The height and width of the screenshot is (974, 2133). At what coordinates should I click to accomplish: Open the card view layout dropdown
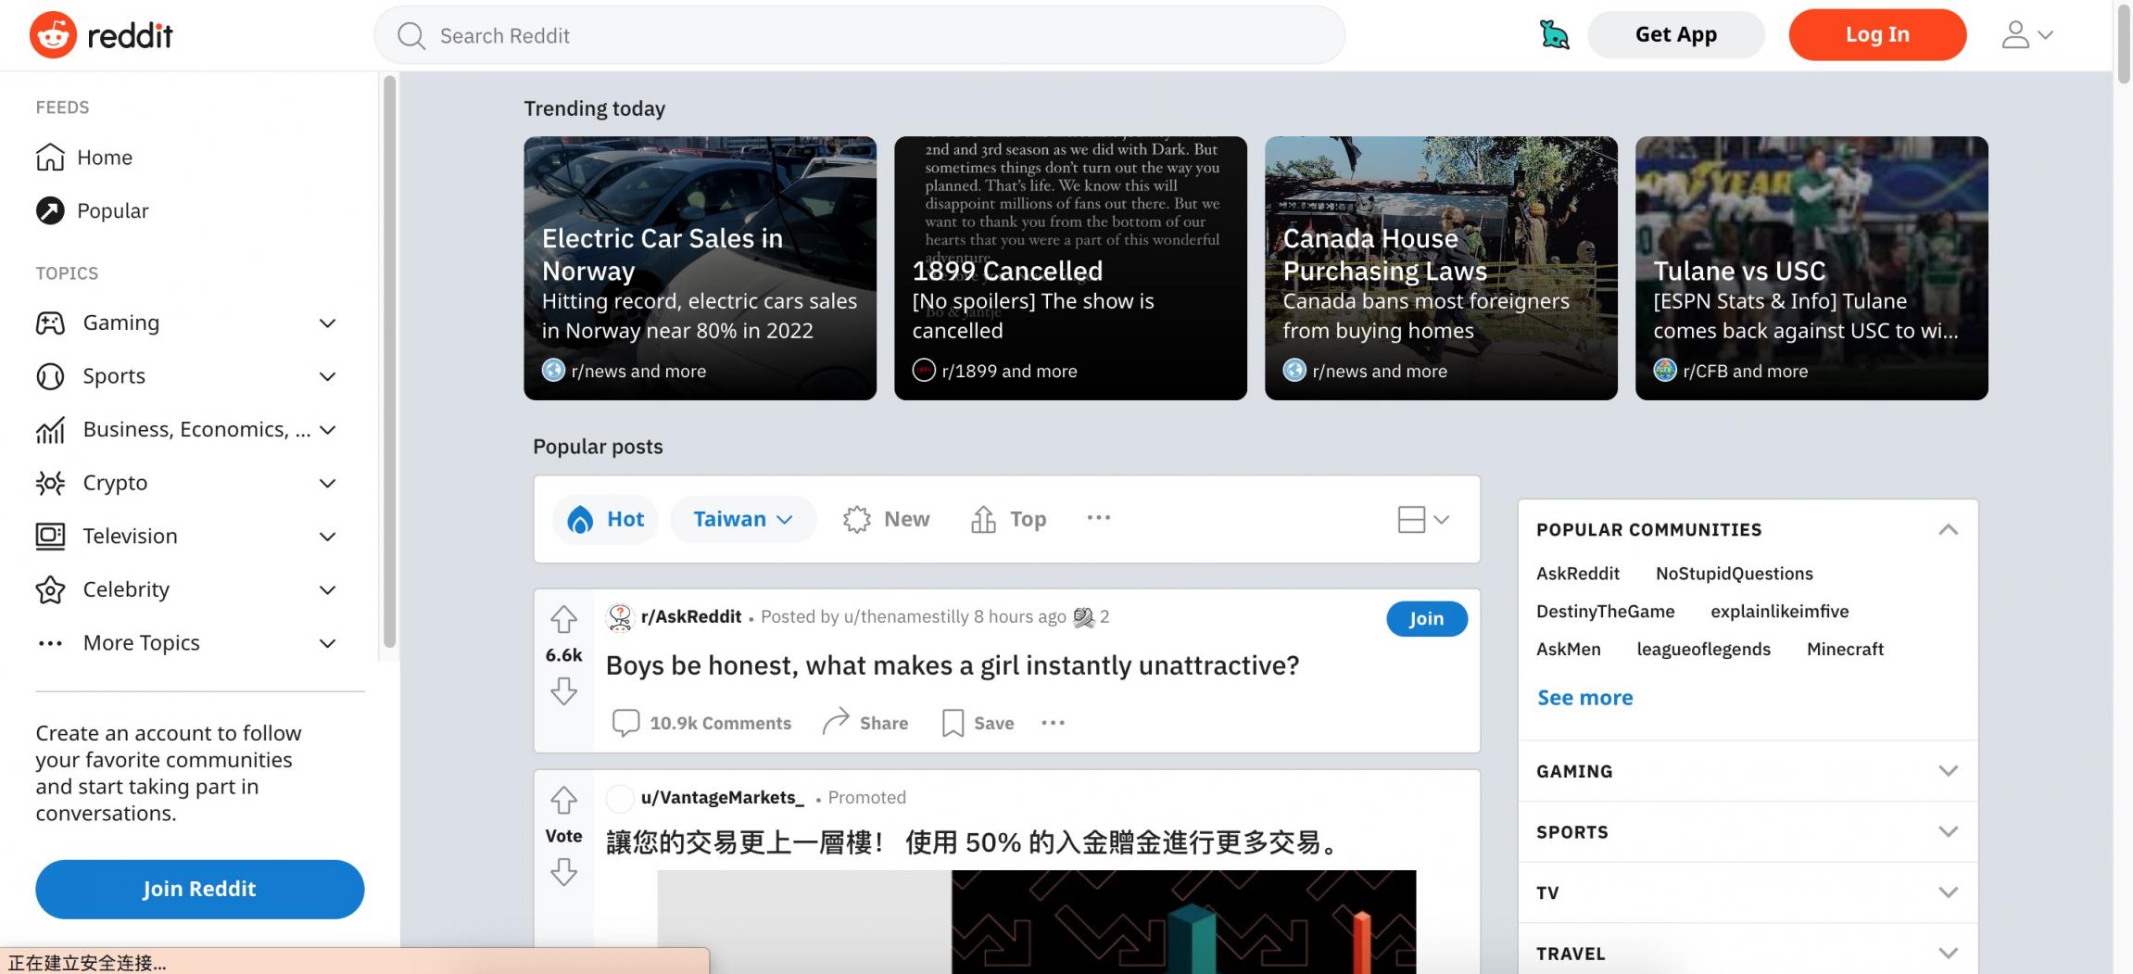(1423, 520)
